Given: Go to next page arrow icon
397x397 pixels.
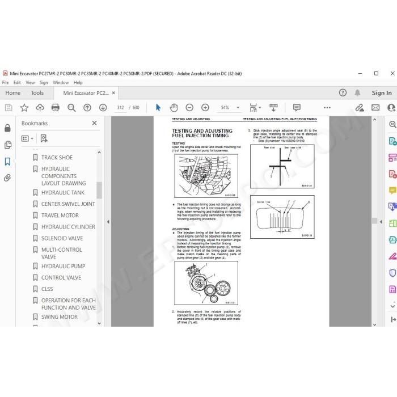Looking at the screenshot, I should pos(103,108).
